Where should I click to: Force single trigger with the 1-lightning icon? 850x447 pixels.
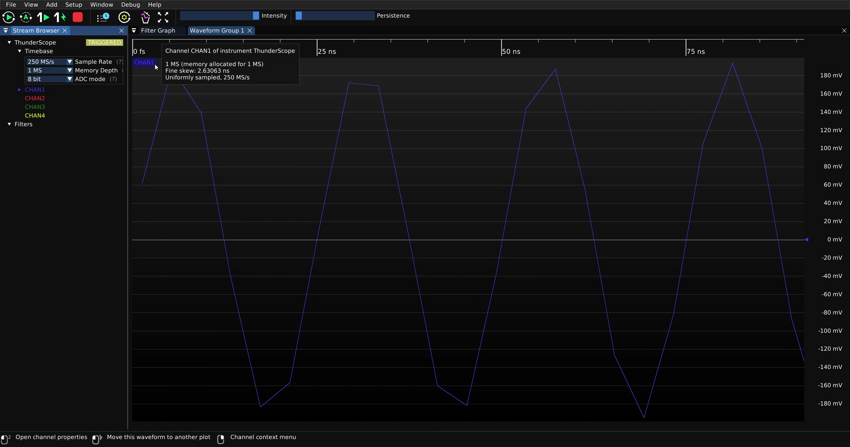[x=60, y=17]
